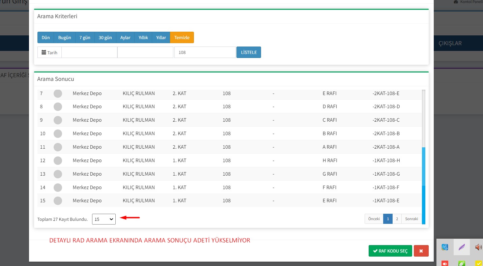Click the blue results list scrollbar
This screenshot has width=483, height=266.
[424, 185]
